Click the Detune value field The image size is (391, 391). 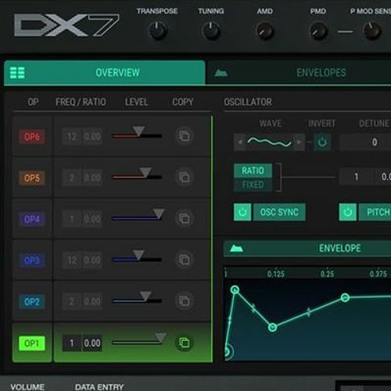click(x=365, y=142)
